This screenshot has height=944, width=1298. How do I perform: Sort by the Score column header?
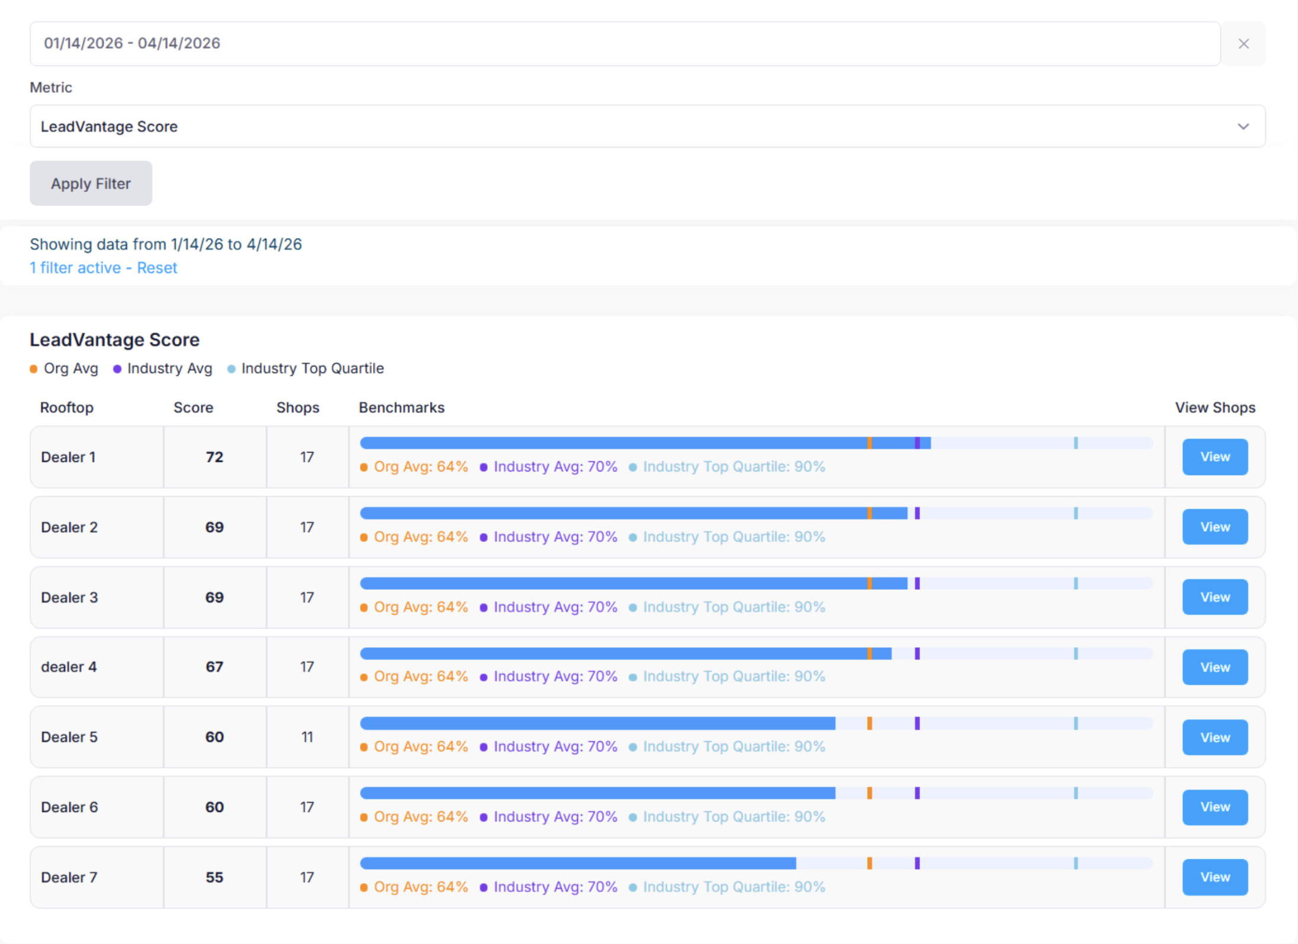pyautogui.click(x=193, y=407)
